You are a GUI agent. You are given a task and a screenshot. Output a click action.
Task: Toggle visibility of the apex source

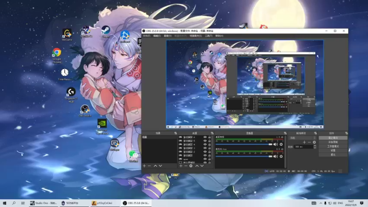tap(205, 159)
